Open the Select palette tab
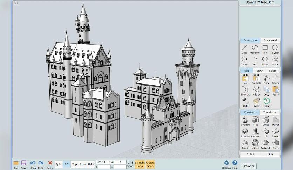This screenshot has height=170, width=293. click(x=272, y=71)
